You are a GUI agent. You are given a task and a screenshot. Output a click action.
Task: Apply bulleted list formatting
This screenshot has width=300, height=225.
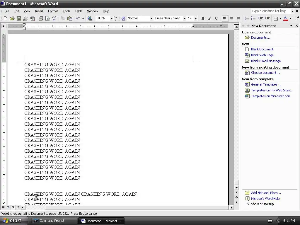[x=253, y=18]
